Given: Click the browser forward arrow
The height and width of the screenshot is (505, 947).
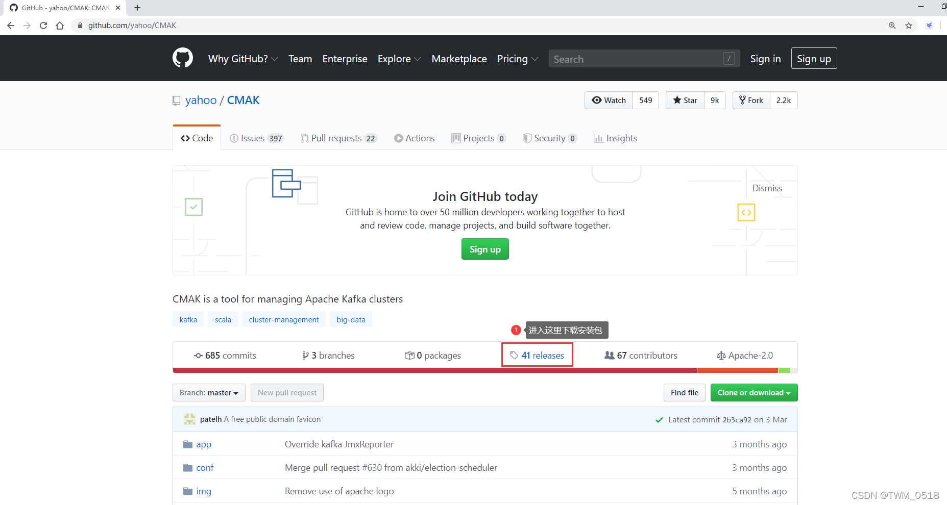Looking at the screenshot, I should pyautogui.click(x=27, y=26).
